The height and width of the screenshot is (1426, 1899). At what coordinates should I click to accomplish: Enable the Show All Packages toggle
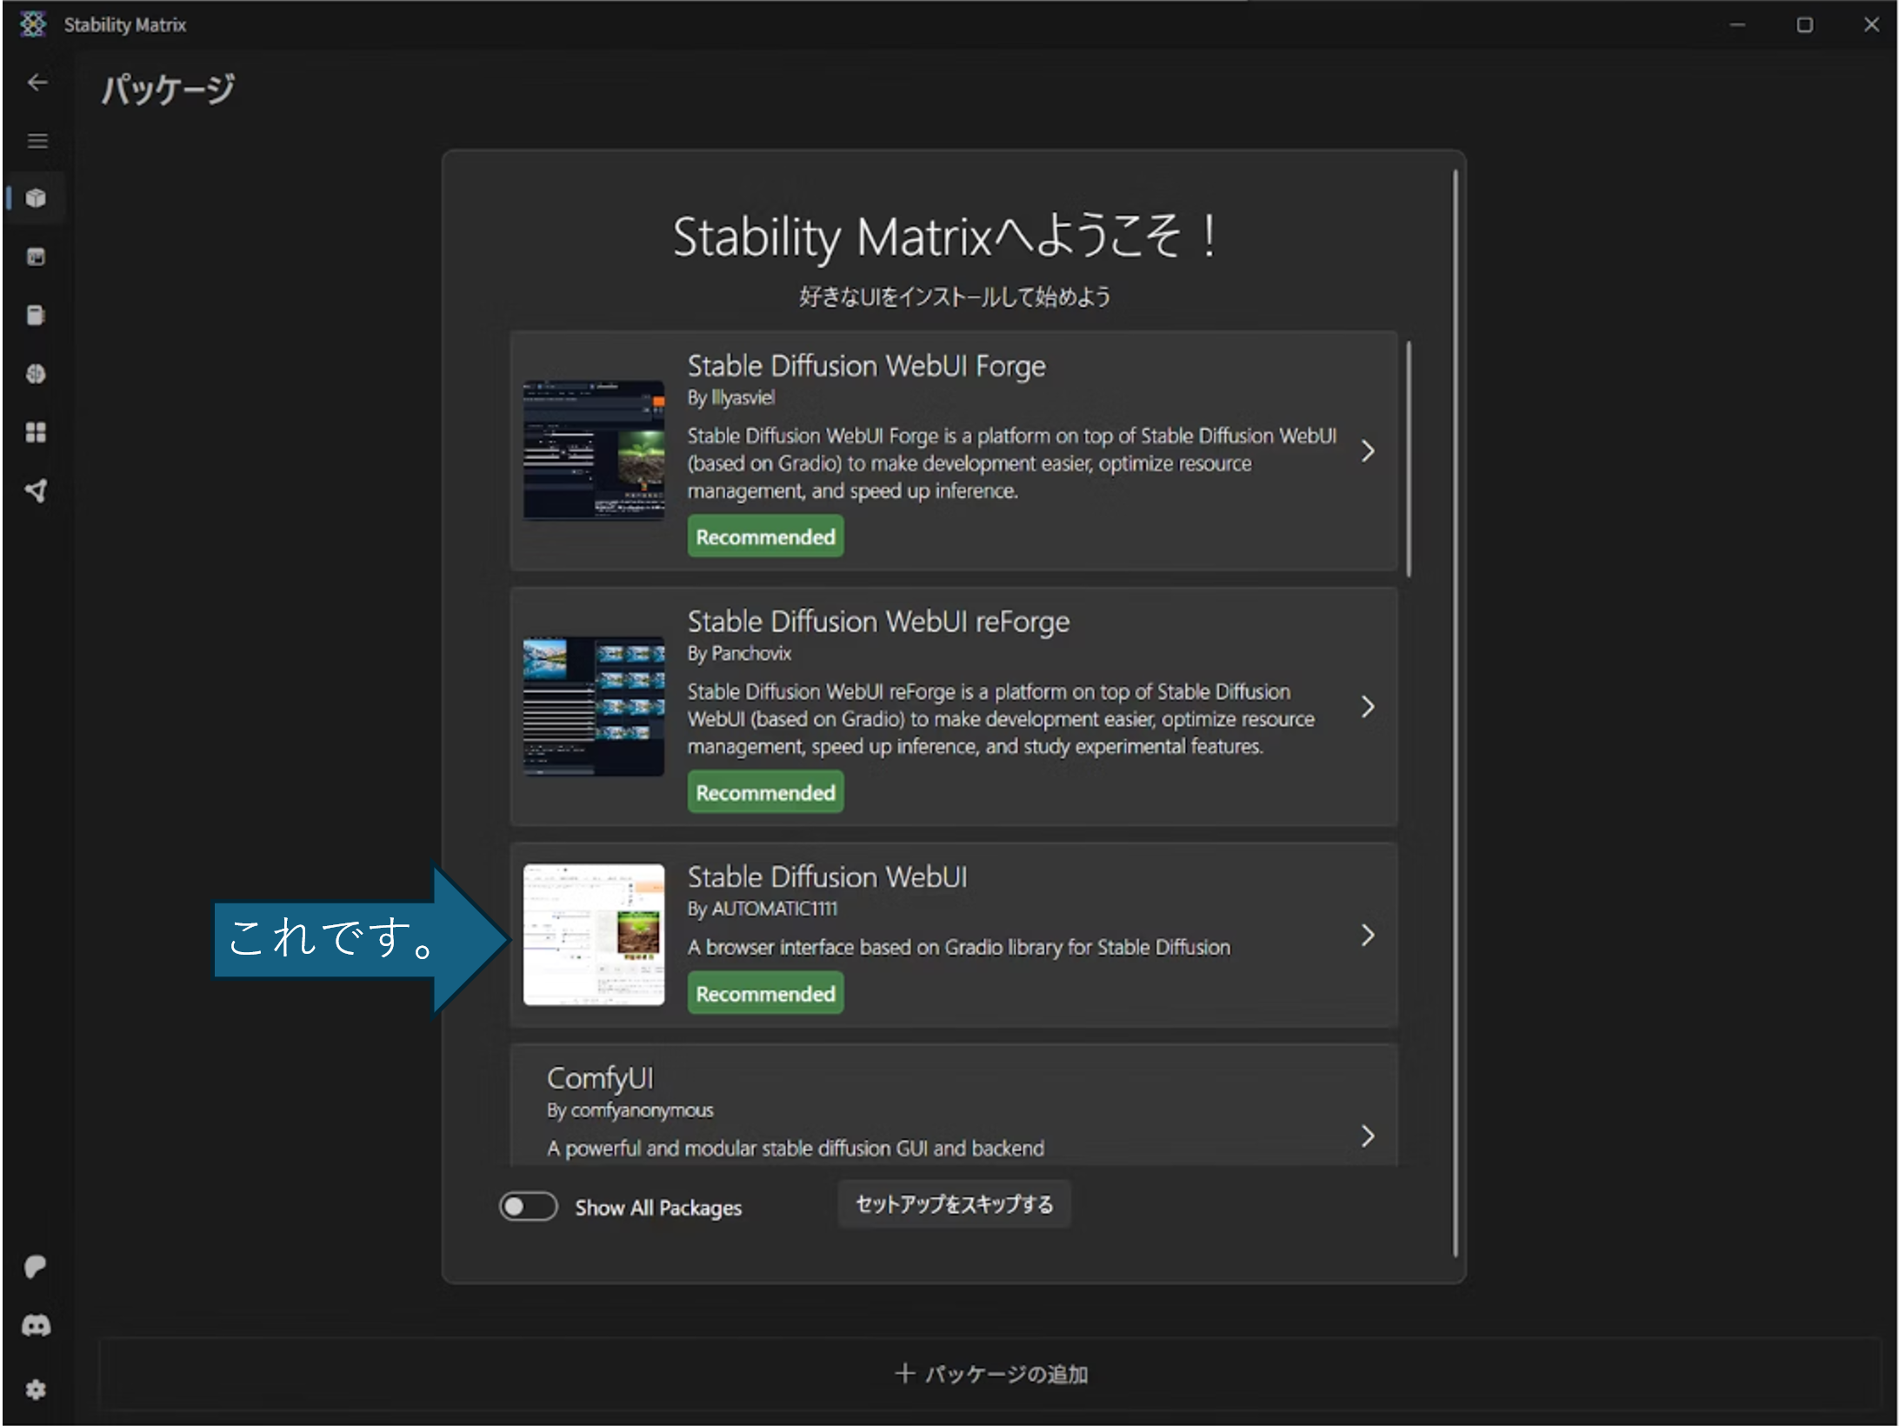[x=527, y=1207]
